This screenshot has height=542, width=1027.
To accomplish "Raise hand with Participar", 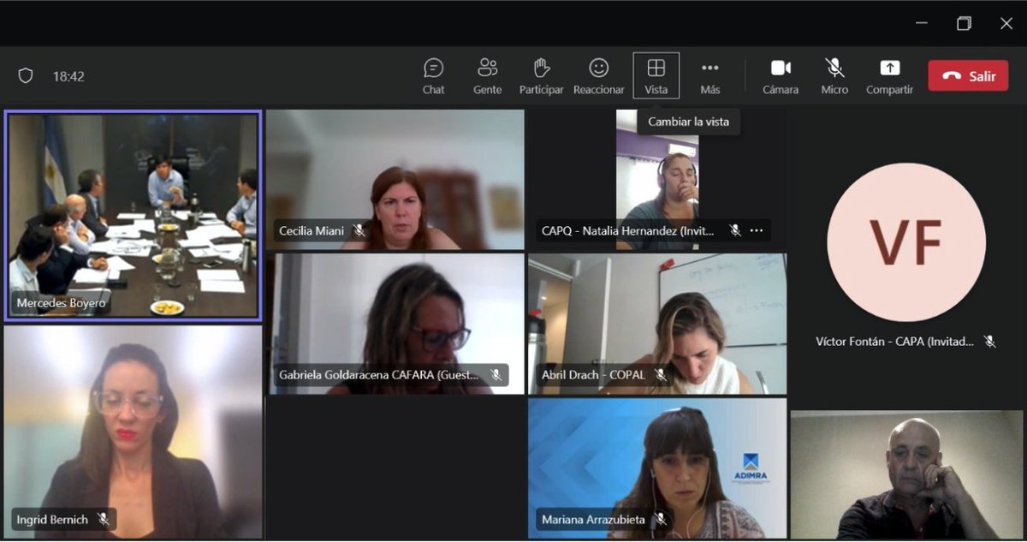I will (541, 76).
